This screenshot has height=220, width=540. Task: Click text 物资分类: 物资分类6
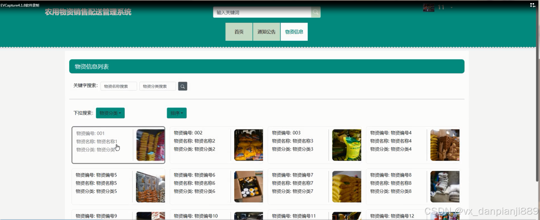pyautogui.click(x=194, y=191)
